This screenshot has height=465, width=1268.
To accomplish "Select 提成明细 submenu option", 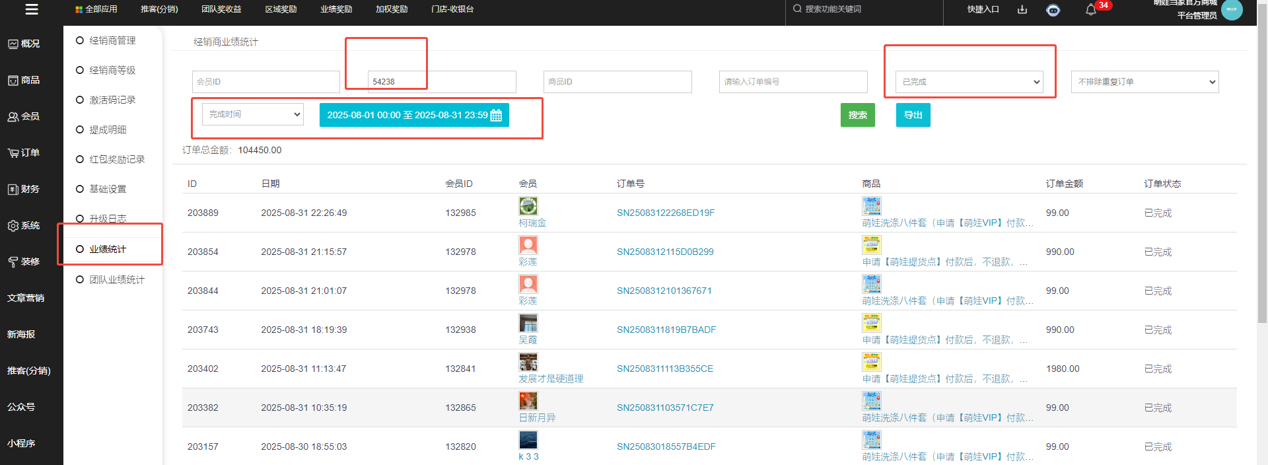I will coord(108,129).
